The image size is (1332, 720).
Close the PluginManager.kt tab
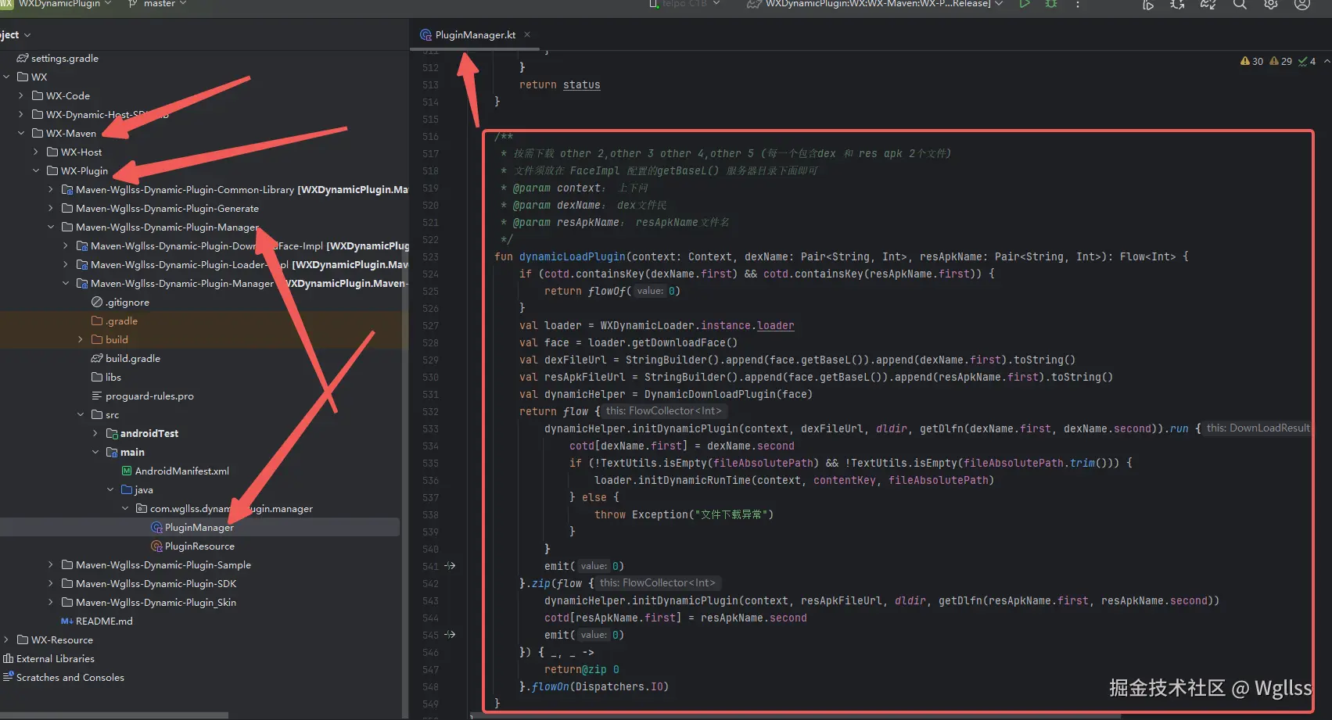pos(527,34)
